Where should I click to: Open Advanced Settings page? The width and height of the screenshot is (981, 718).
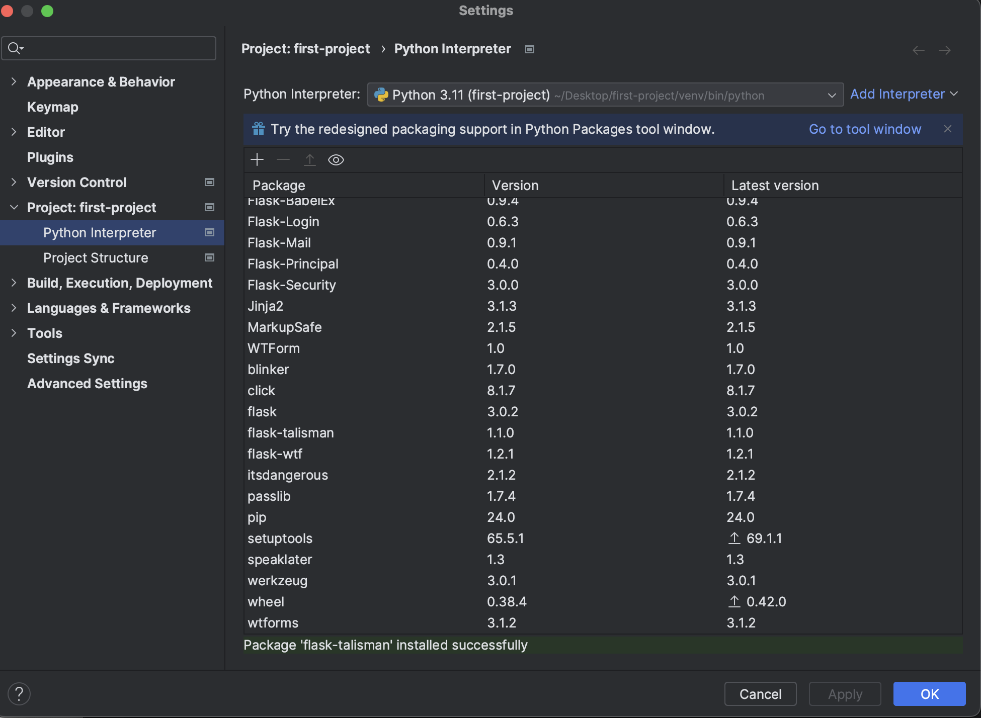(x=87, y=383)
